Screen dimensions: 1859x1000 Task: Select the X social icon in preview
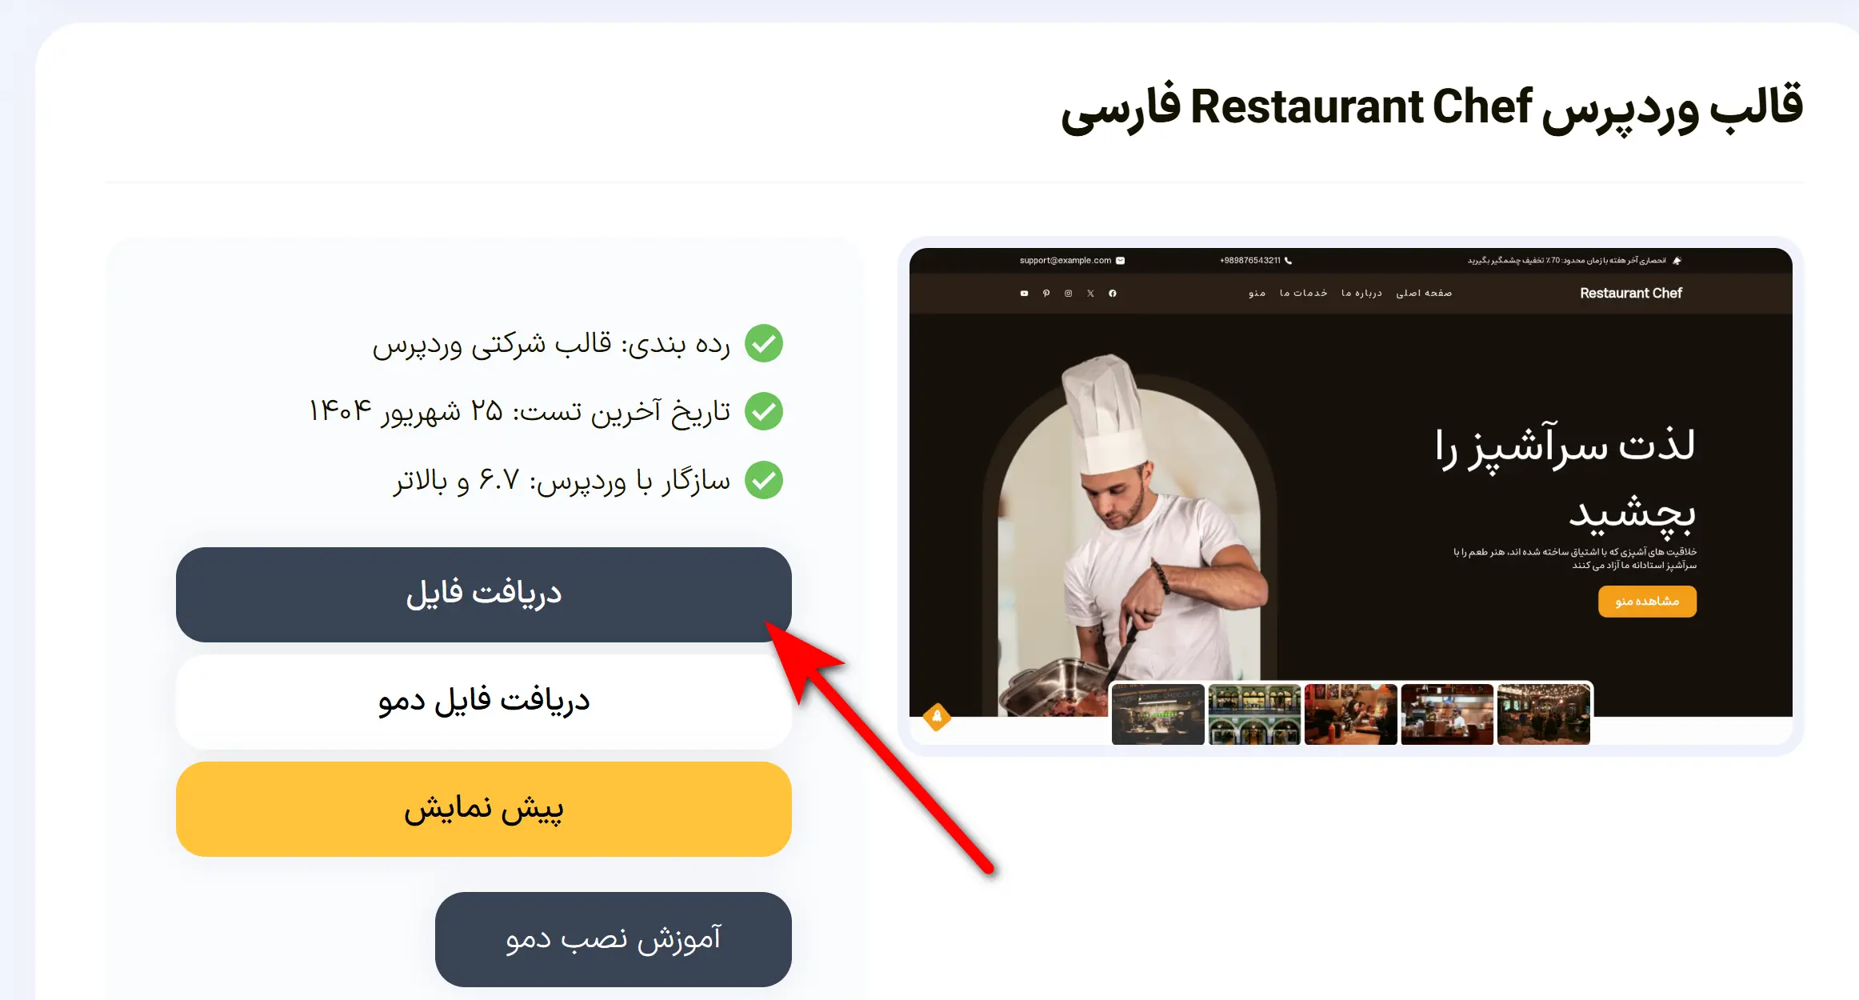[x=1090, y=294]
